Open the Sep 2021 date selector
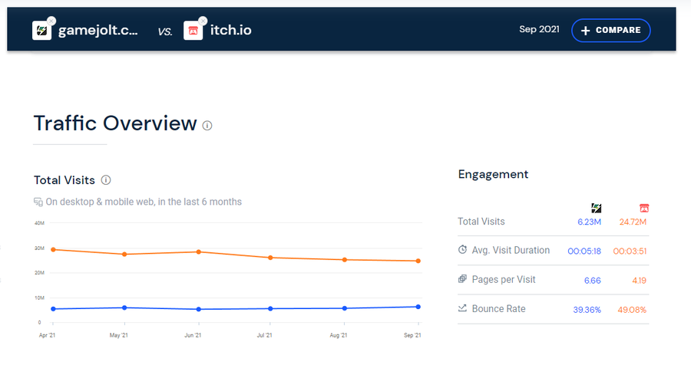The width and height of the screenshot is (691, 388). click(539, 29)
